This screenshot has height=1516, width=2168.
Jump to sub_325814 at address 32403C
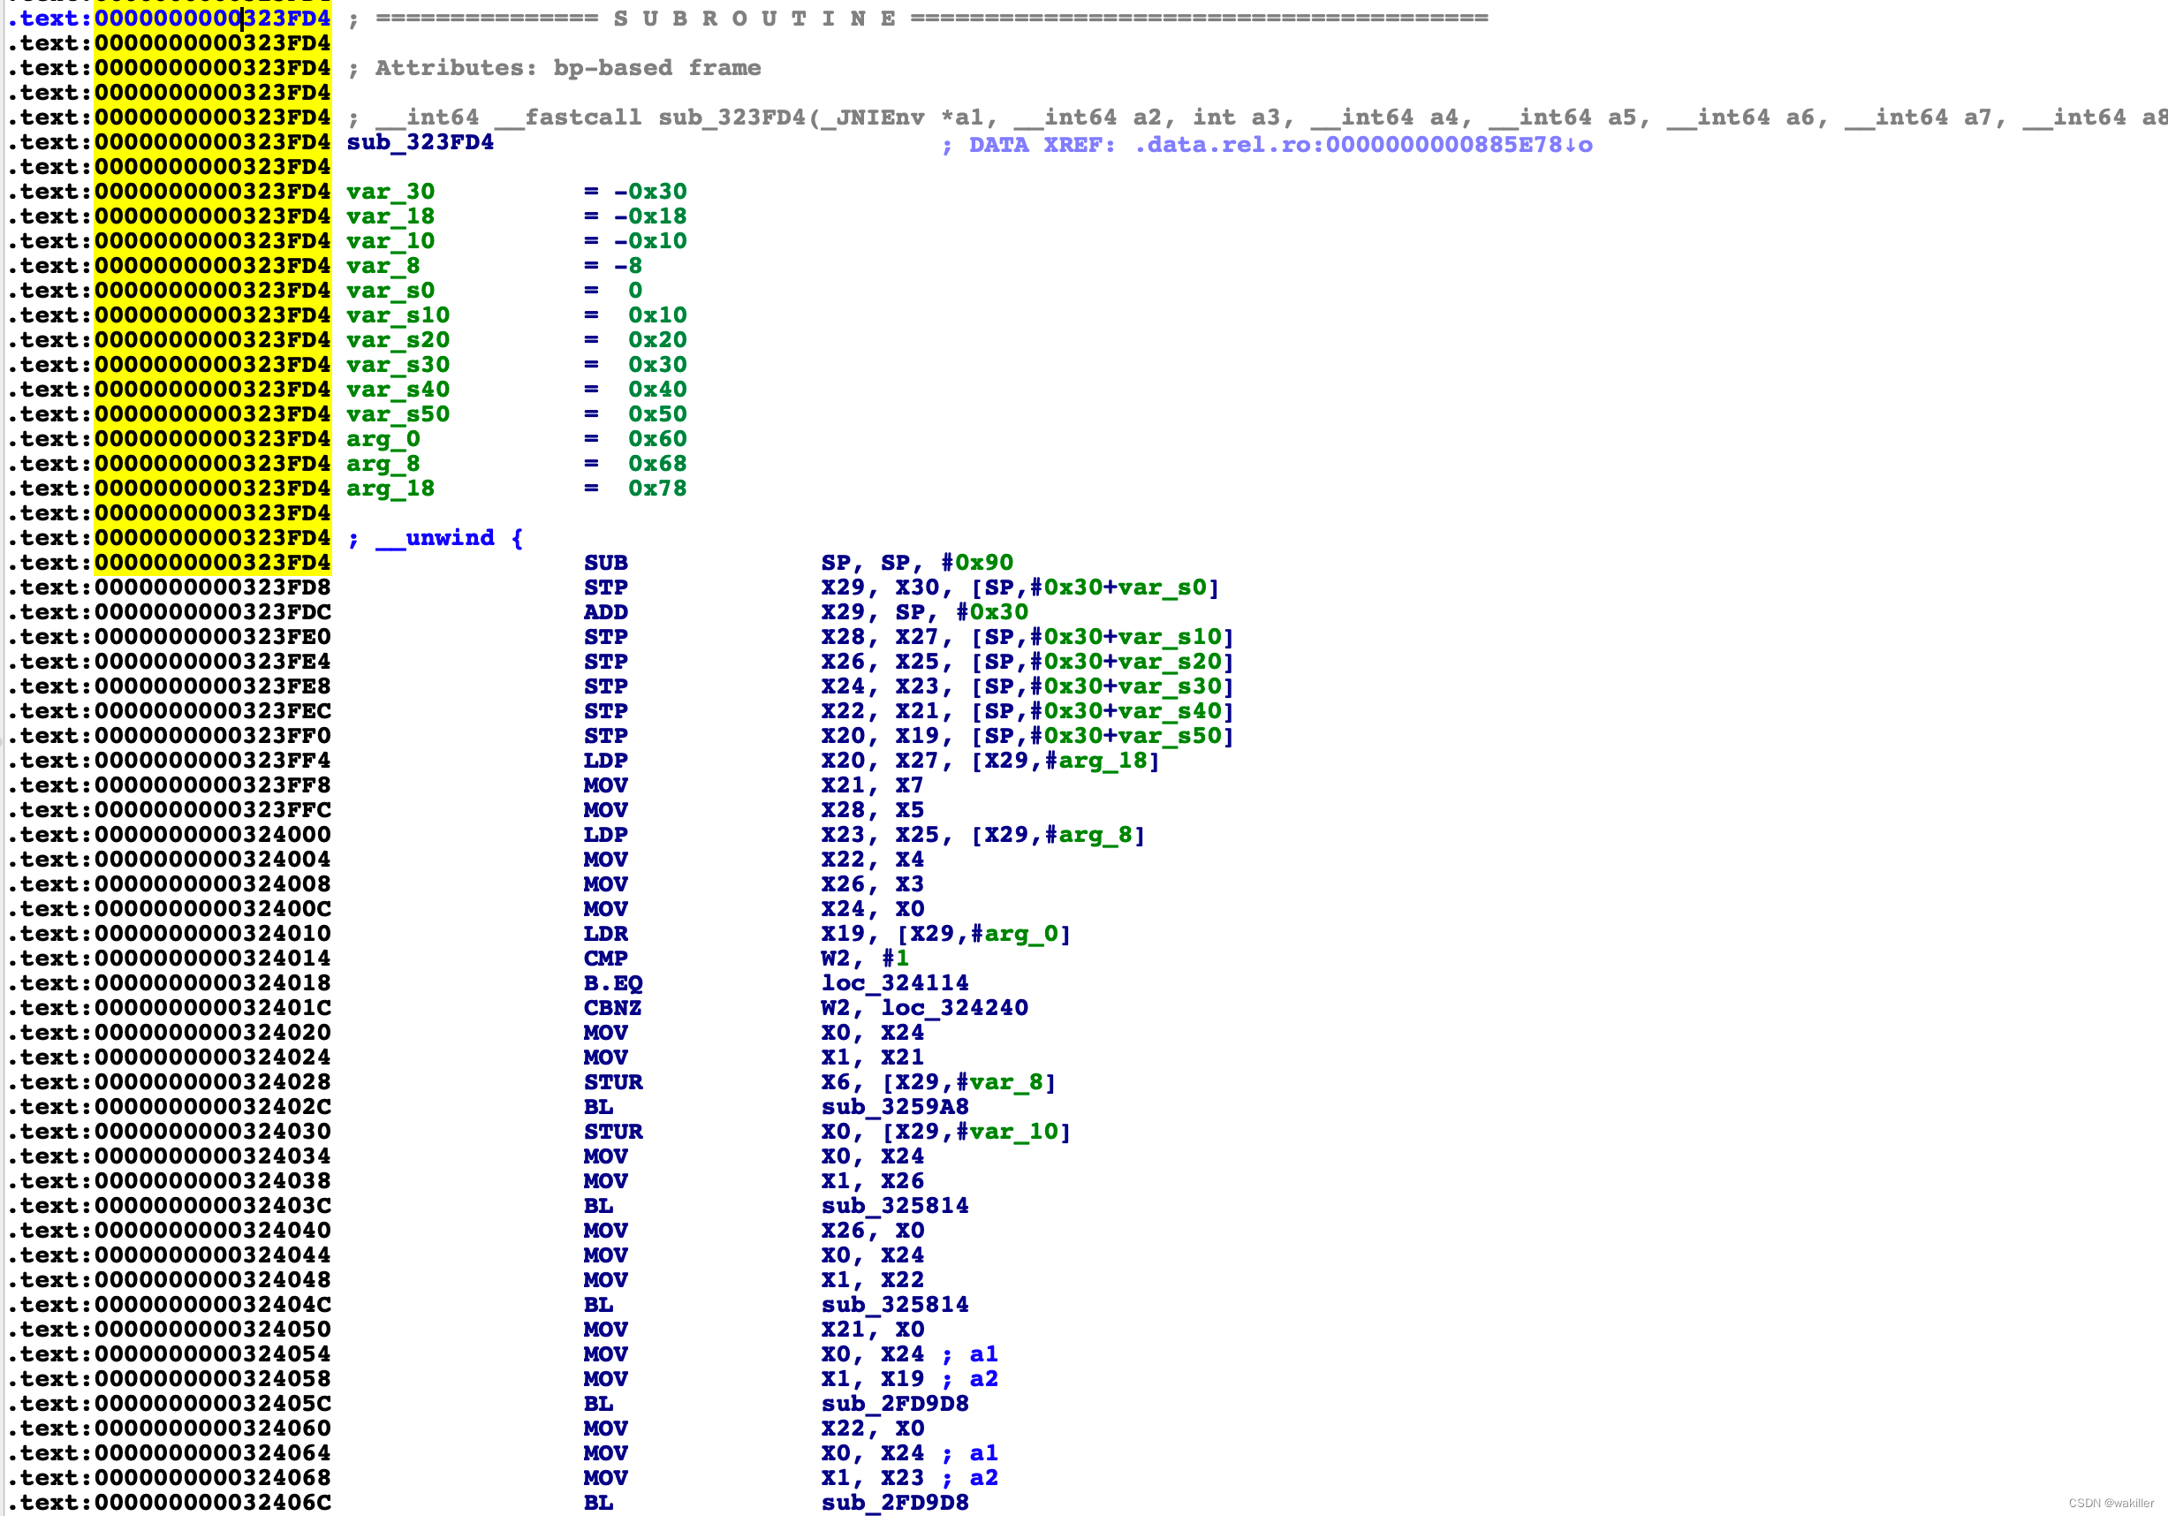[x=894, y=1205]
